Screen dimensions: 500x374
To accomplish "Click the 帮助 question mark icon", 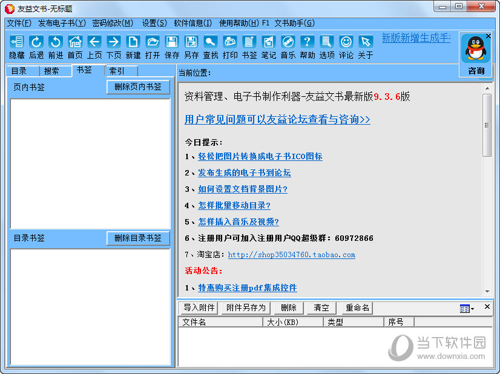I will click(x=308, y=47).
